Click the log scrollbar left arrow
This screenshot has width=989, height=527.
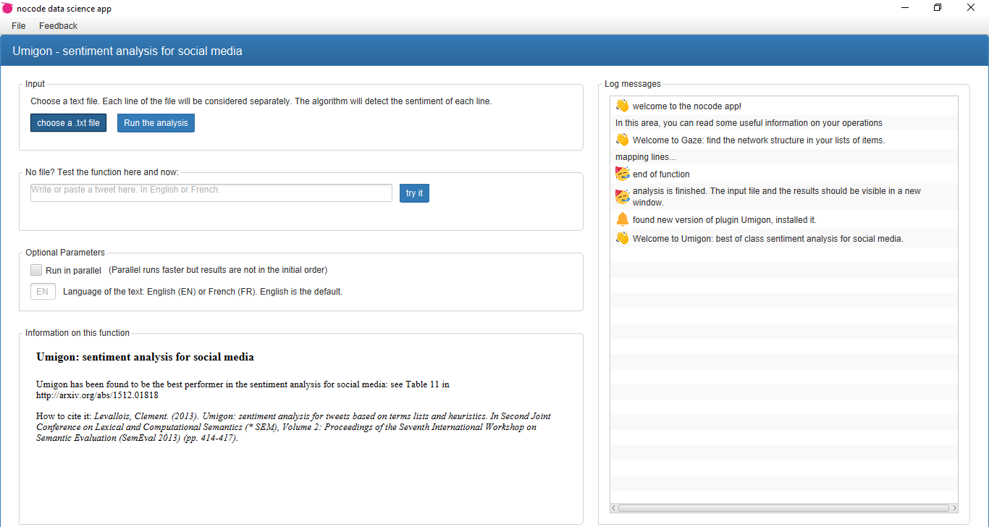point(614,508)
